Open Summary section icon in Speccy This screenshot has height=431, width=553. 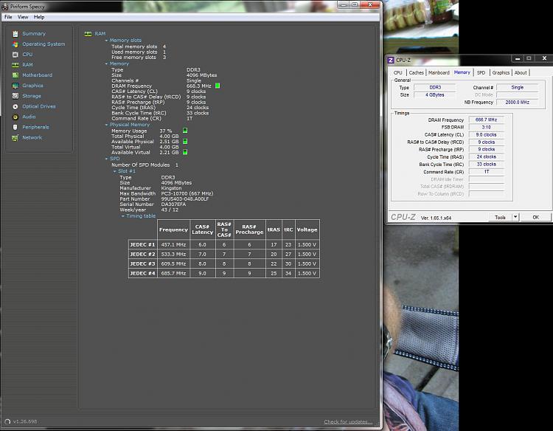click(x=15, y=34)
